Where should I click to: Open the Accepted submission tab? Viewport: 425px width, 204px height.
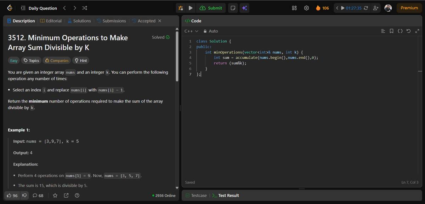click(x=144, y=21)
